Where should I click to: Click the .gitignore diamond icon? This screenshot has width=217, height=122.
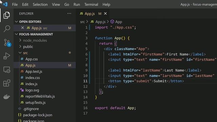pos(20,108)
